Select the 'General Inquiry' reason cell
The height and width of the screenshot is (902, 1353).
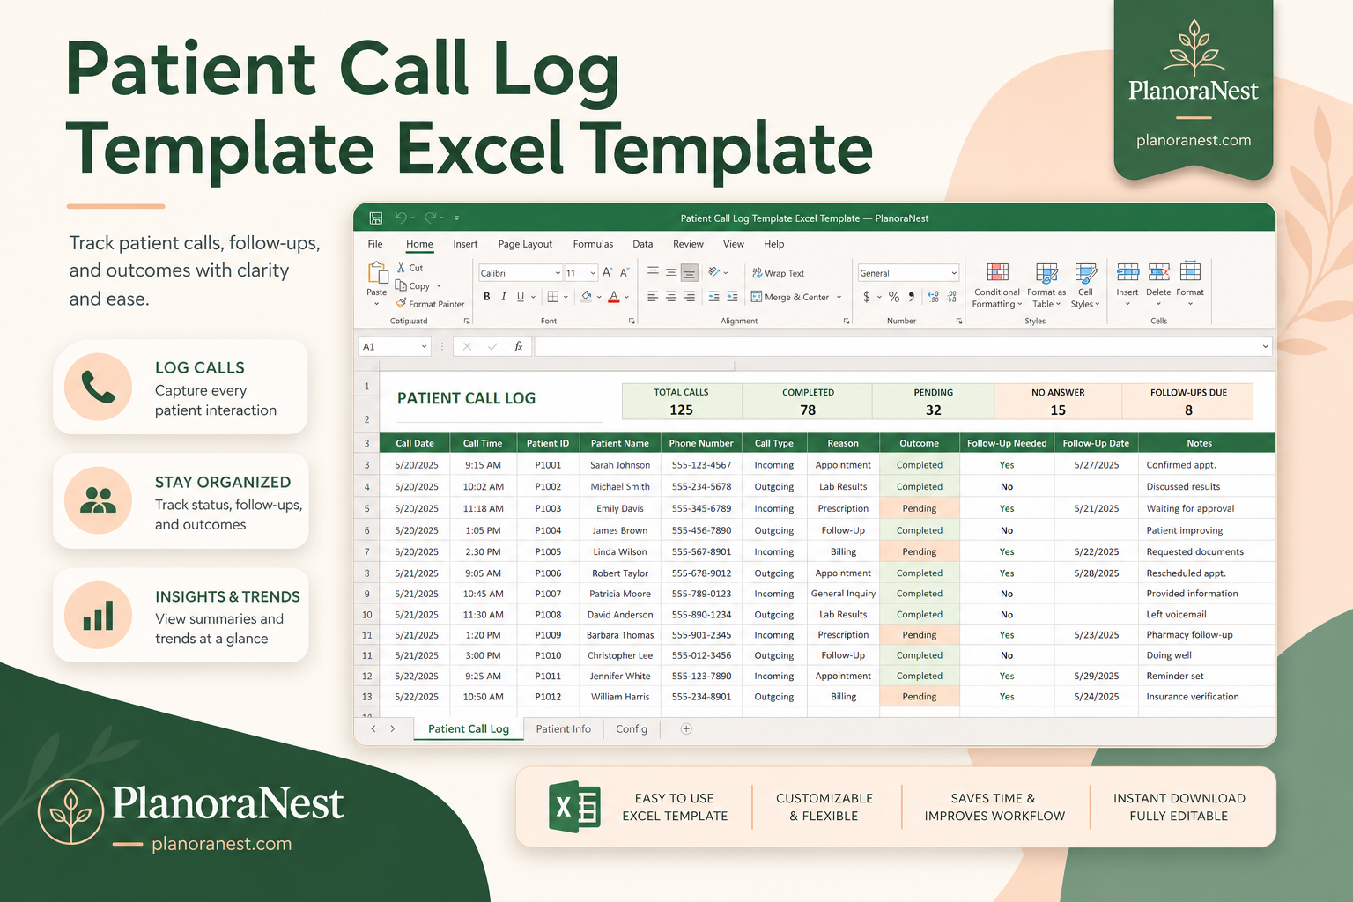click(843, 594)
